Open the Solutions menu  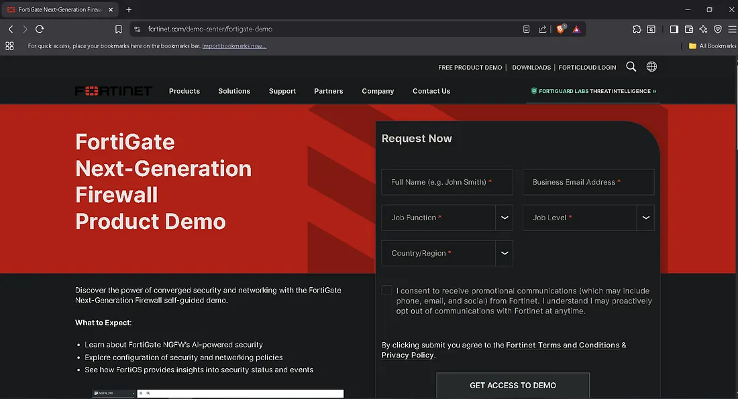click(234, 91)
